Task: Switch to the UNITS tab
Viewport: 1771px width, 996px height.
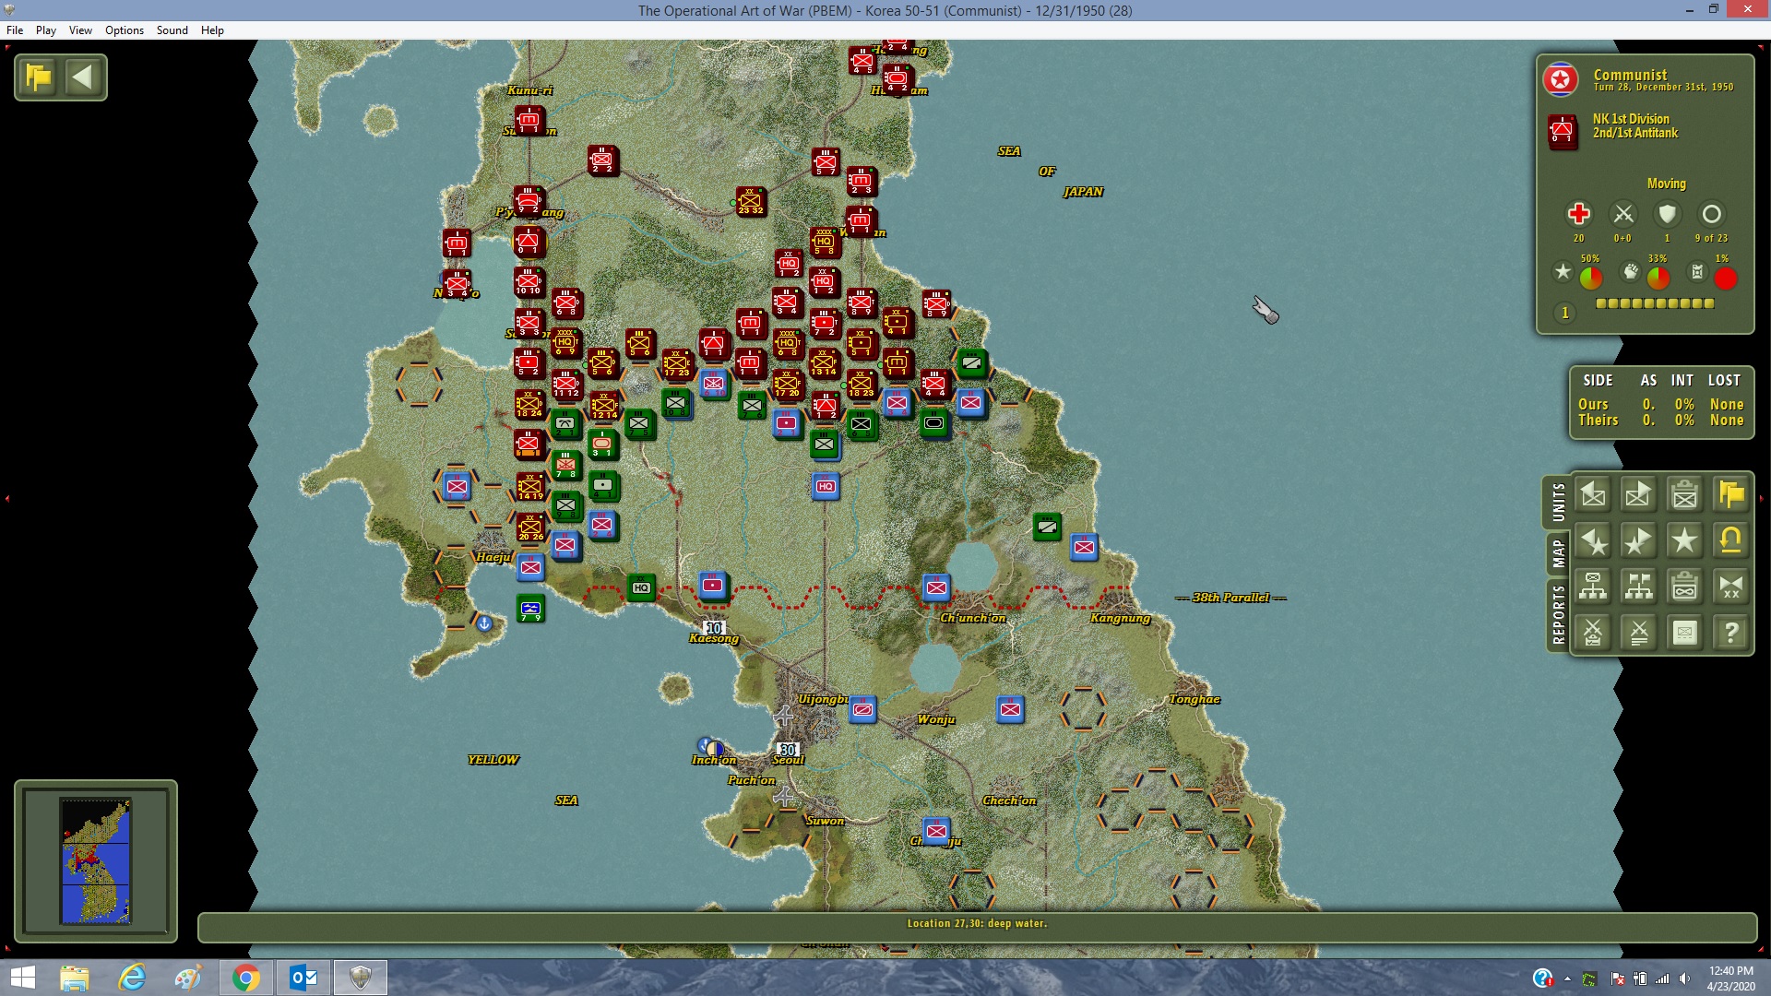Action: (1558, 503)
